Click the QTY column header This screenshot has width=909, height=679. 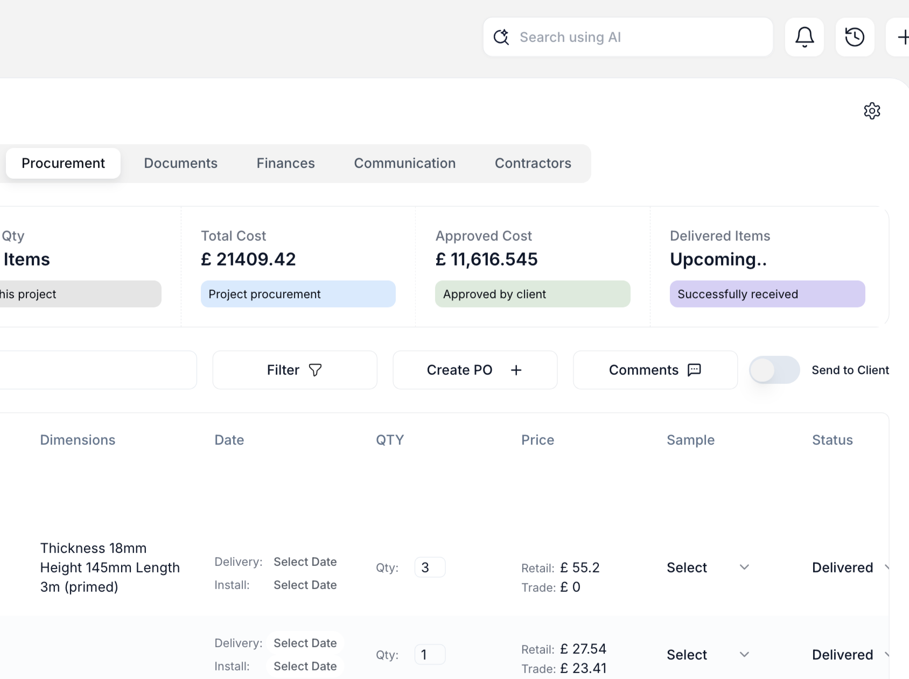(x=389, y=440)
